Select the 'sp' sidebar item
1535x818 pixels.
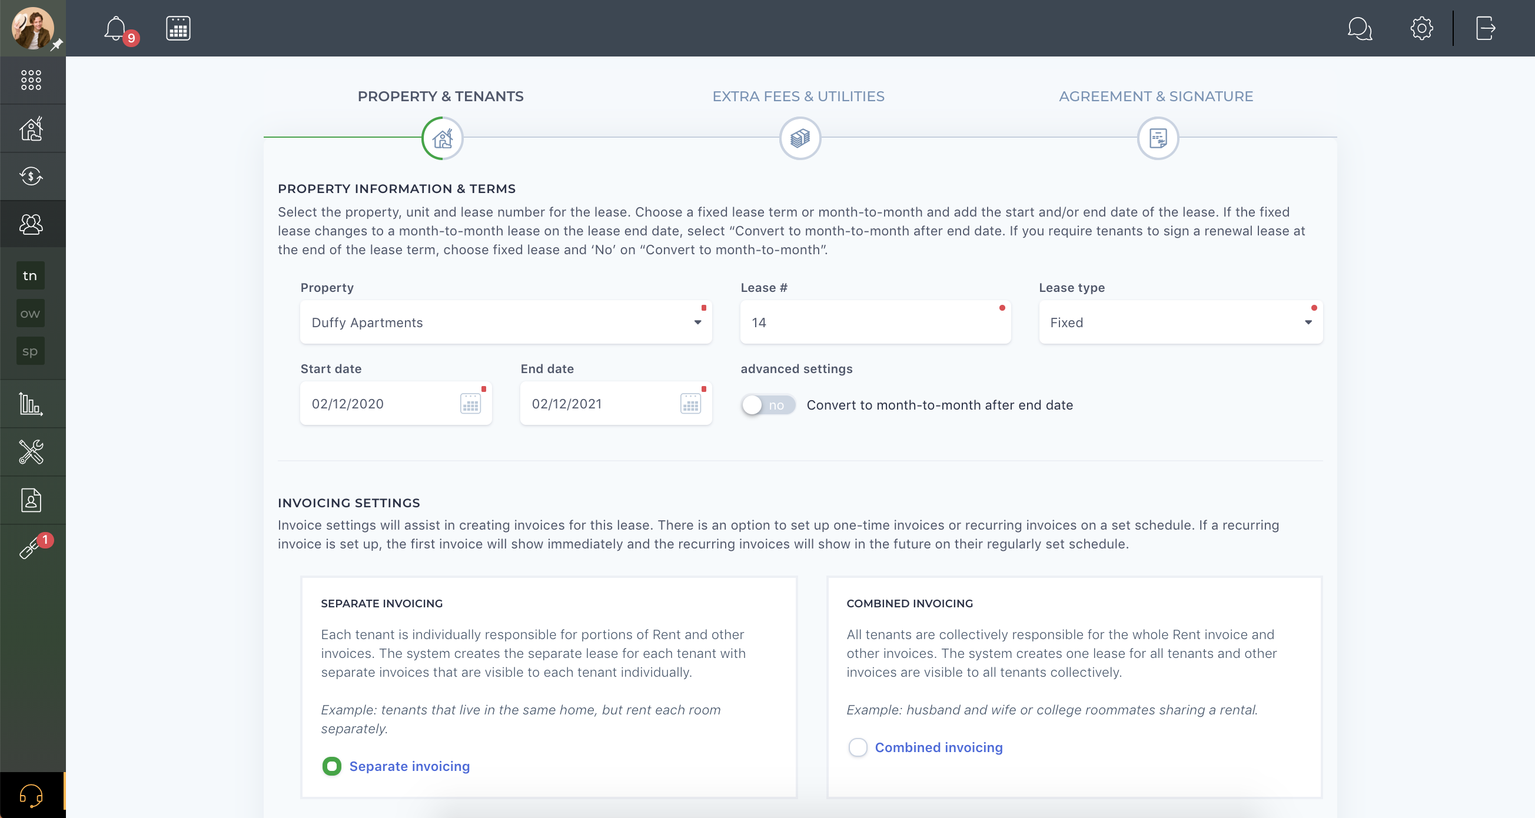(31, 351)
